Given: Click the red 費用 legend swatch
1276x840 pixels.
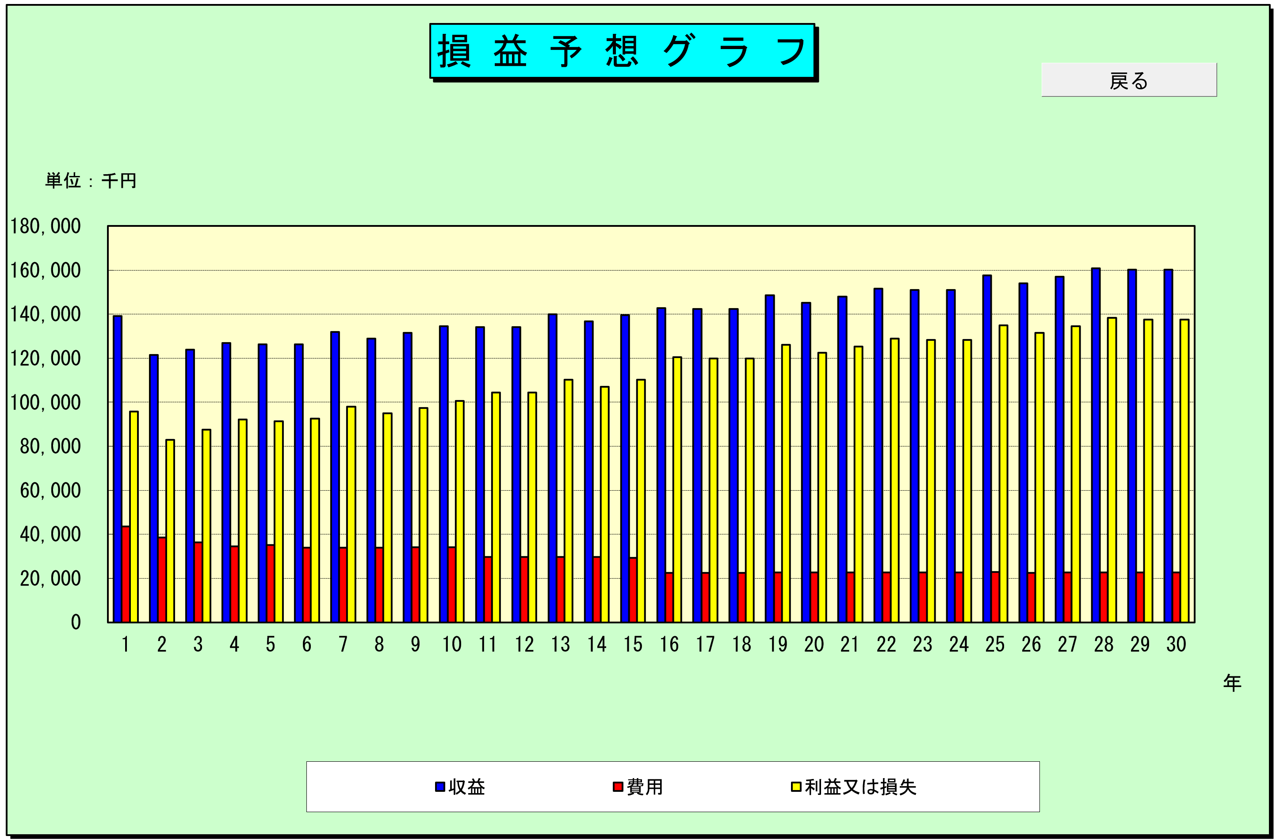Looking at the screenshot, I should tap(618, 787).
